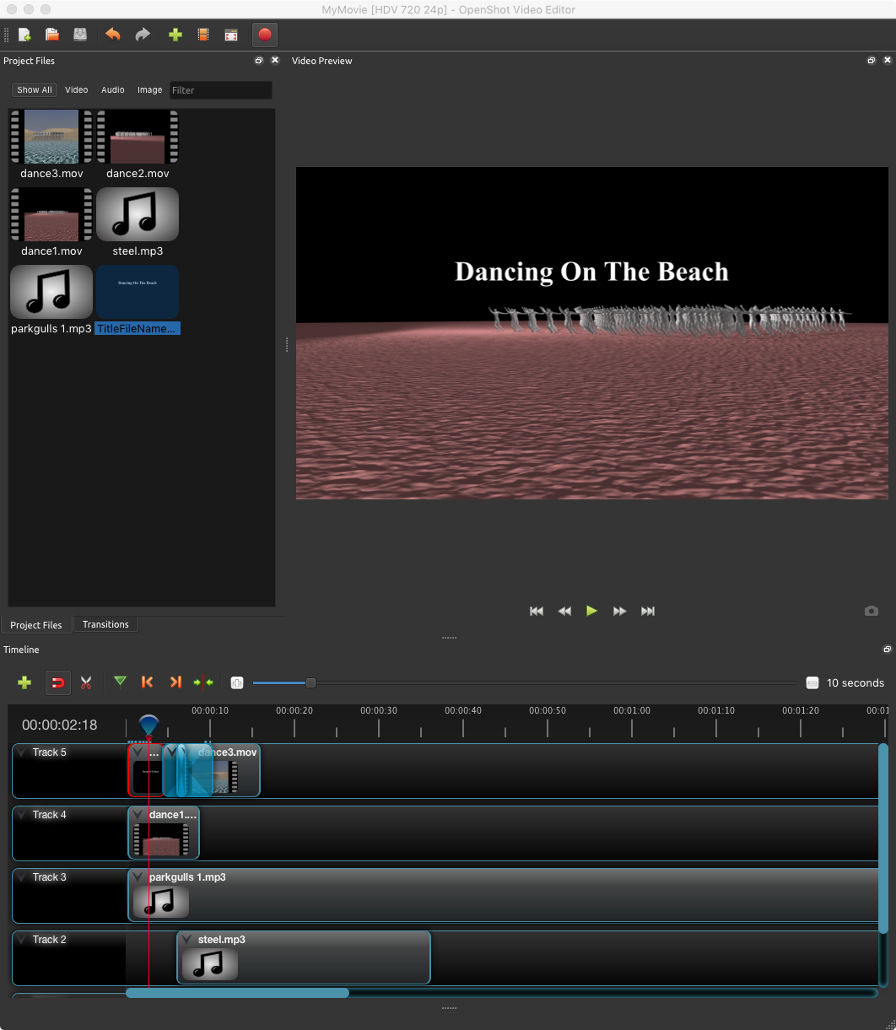Click the Filter text field
The image size is (896, 1030).
tap(221, 90)
